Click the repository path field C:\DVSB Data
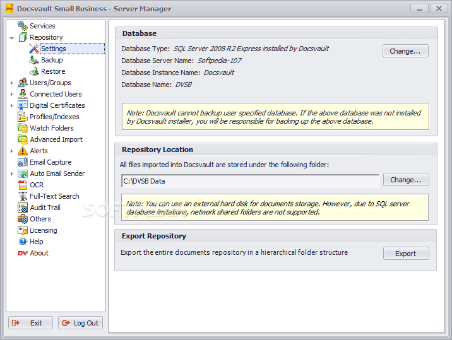Image resolution: width=452 pixels, height=340 pixels. [x=250, y=181]
